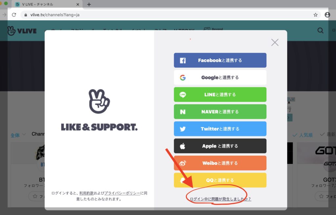This screenshot has height=215, width=336.
Task: Connect with Facebook button
Action: (x=220, y=60)
